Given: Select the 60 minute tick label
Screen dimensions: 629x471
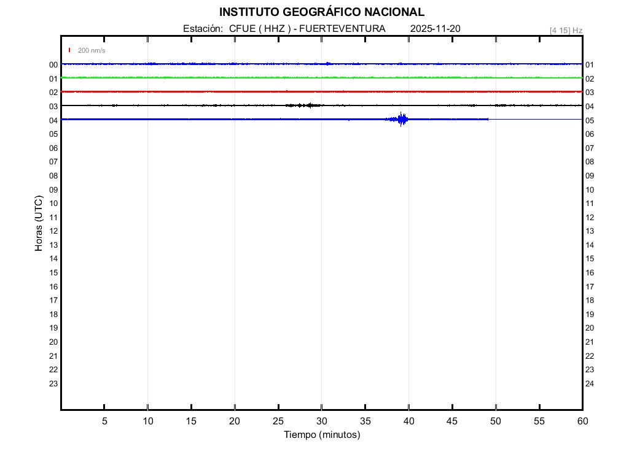Looking at the screenshot, I should [582, 421].
